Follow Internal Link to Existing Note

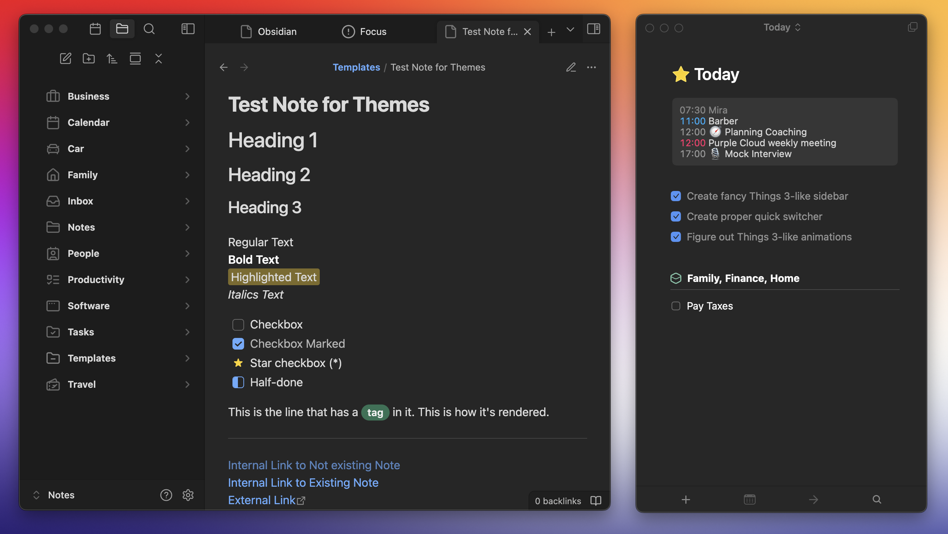coord(303,482)
